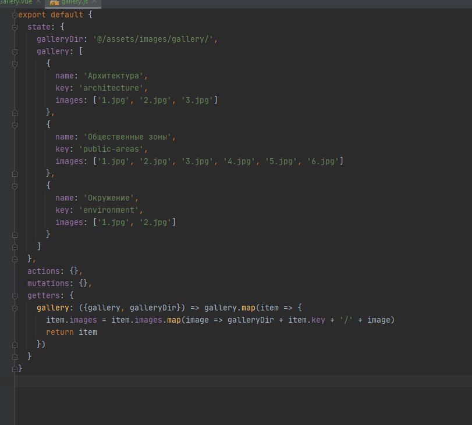Click the empty highlighted caret line below code
This screenshot has height=425, width=472.
[243, 381]
